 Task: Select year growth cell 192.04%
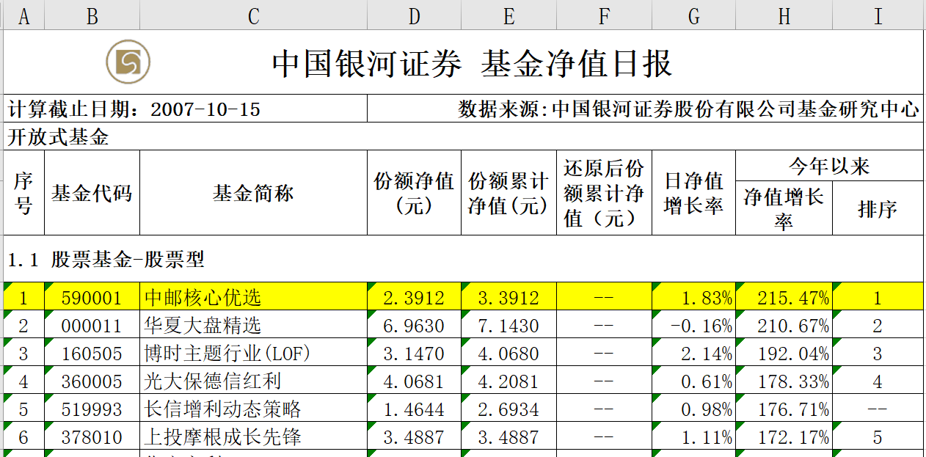(784, 353)
